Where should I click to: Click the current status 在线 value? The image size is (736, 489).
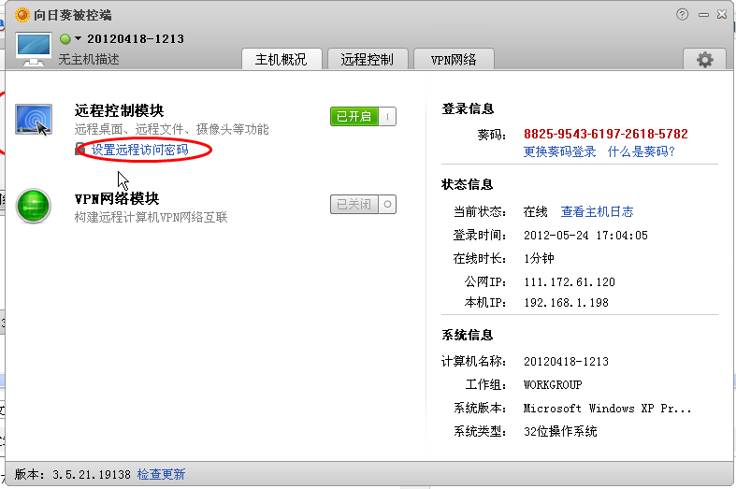tap(536, 211)
